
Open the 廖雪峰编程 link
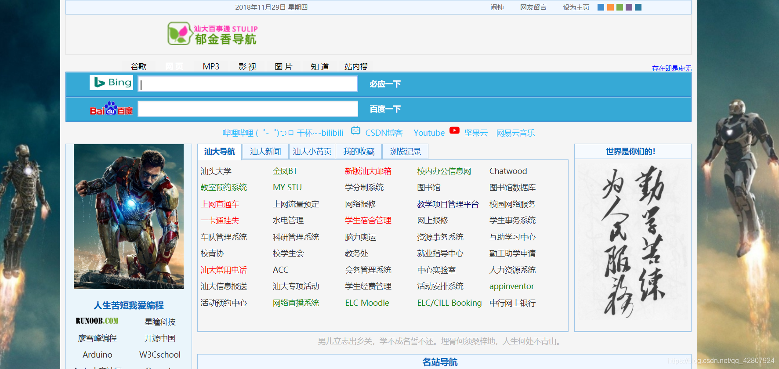click(98, 338)
